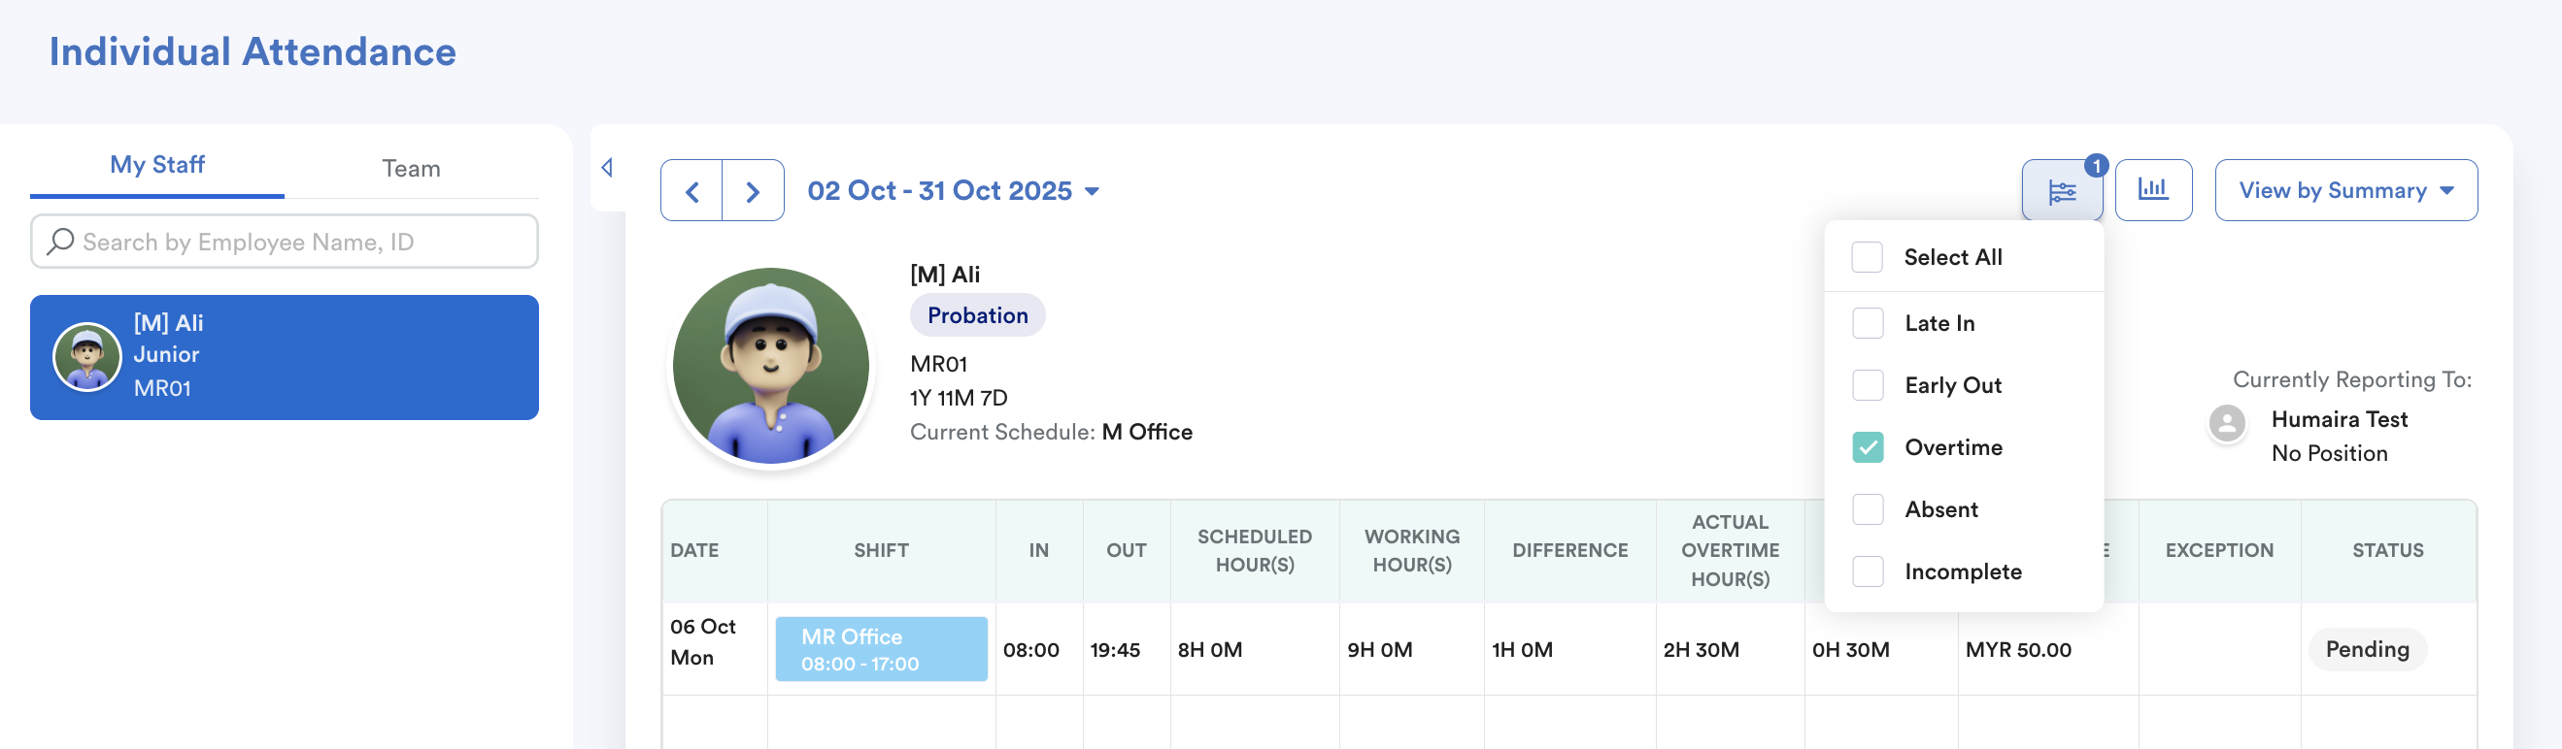
Task: Click the SHIFT column header
Action: click(881, 550)
